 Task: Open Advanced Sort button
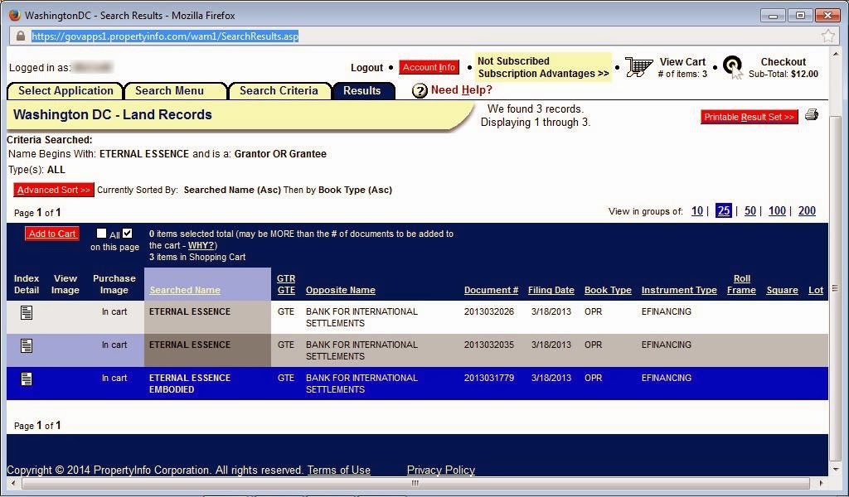pyautogui.click(x=54, y=190)
